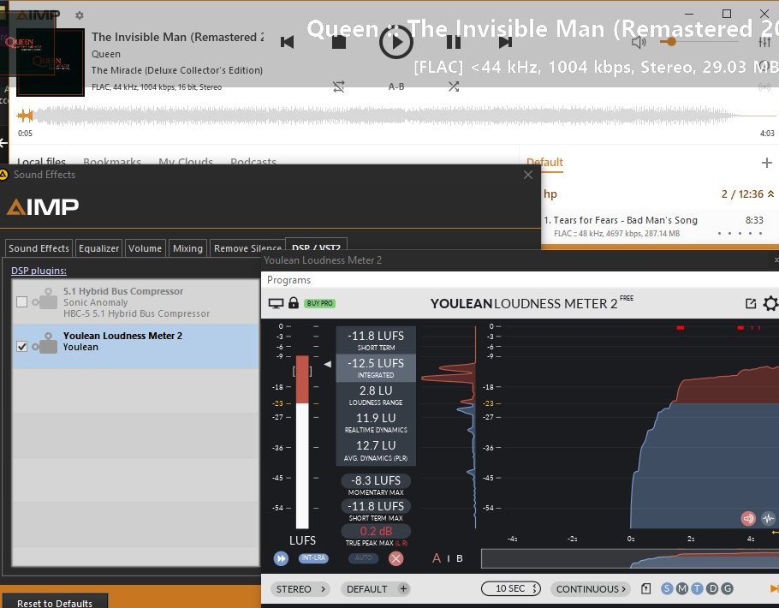Toggle the AUTO button in Youlean
779x608 pixels.
click(x=363, y=557)
